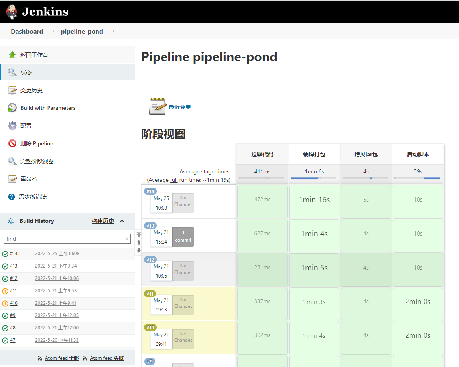
Task: Click the RSS icon beside Atom feed 失败
Action: click(85, 358)
